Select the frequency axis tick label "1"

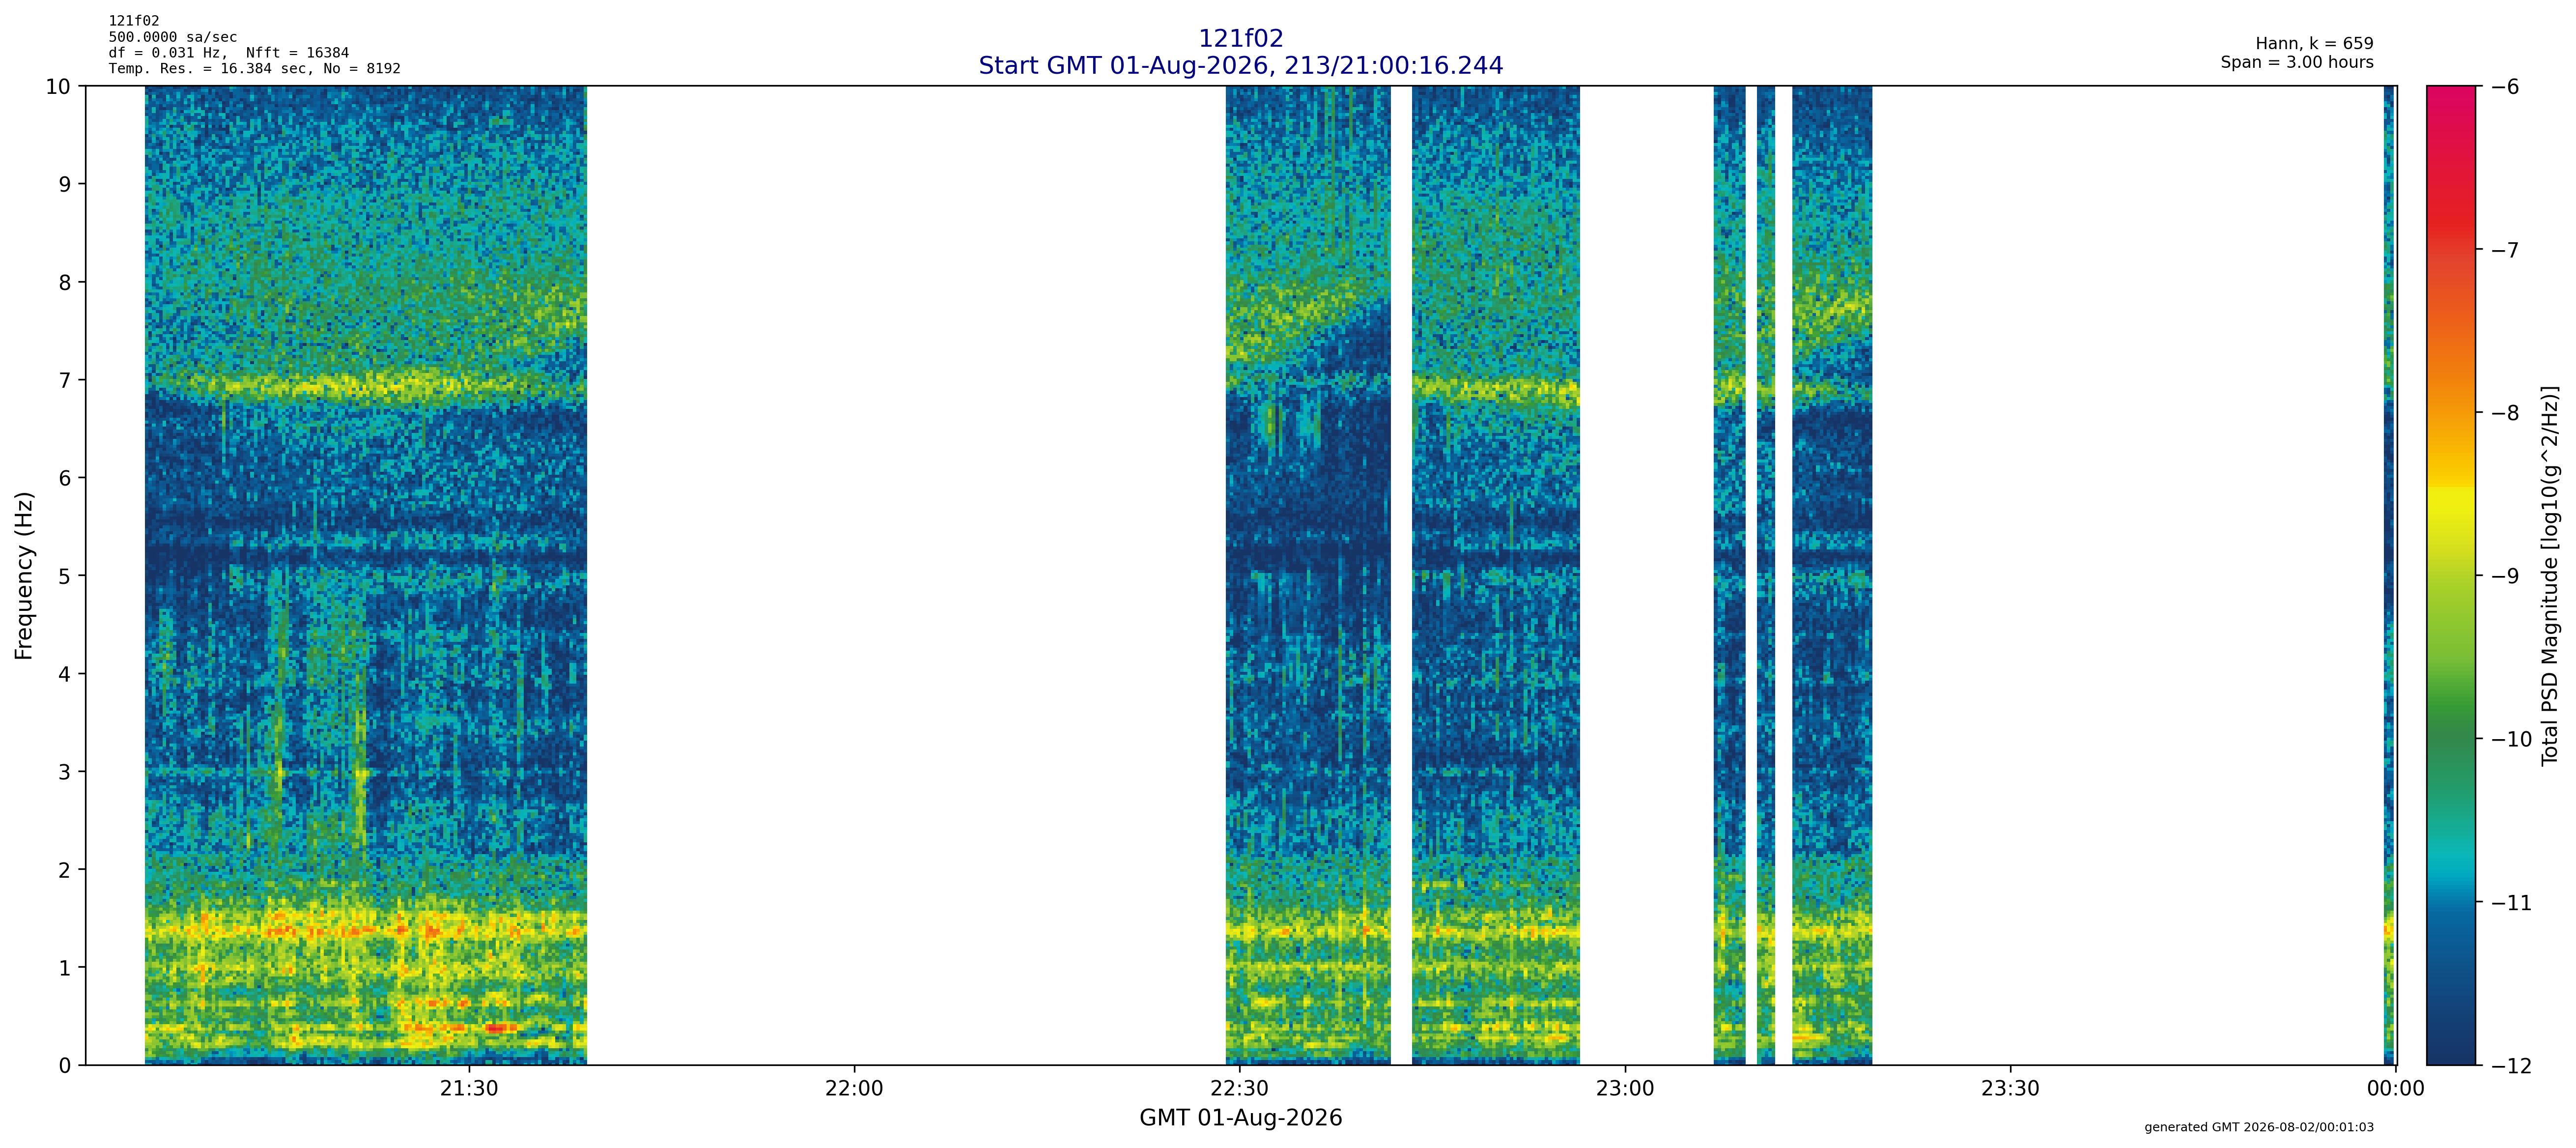66,968
